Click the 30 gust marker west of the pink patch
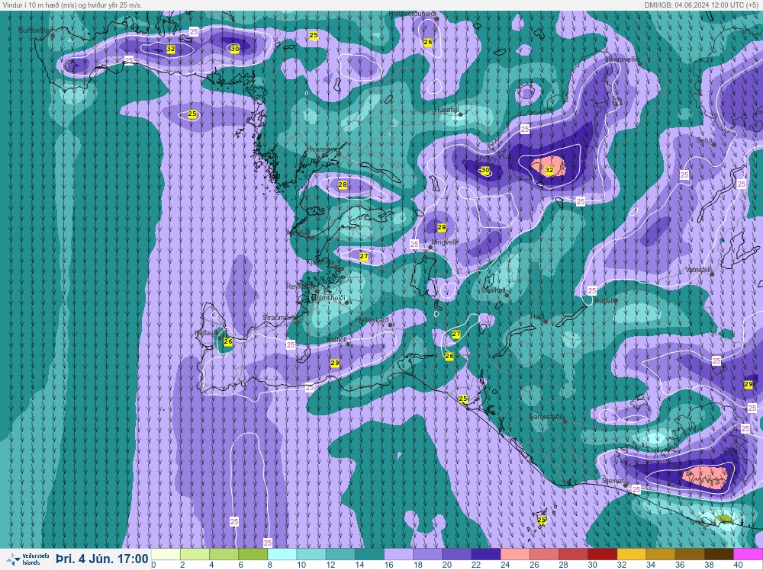The image size is (763, 570). coord(485,170)
